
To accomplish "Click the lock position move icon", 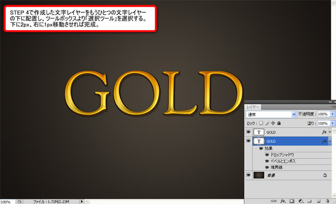I will coord(273,123).
